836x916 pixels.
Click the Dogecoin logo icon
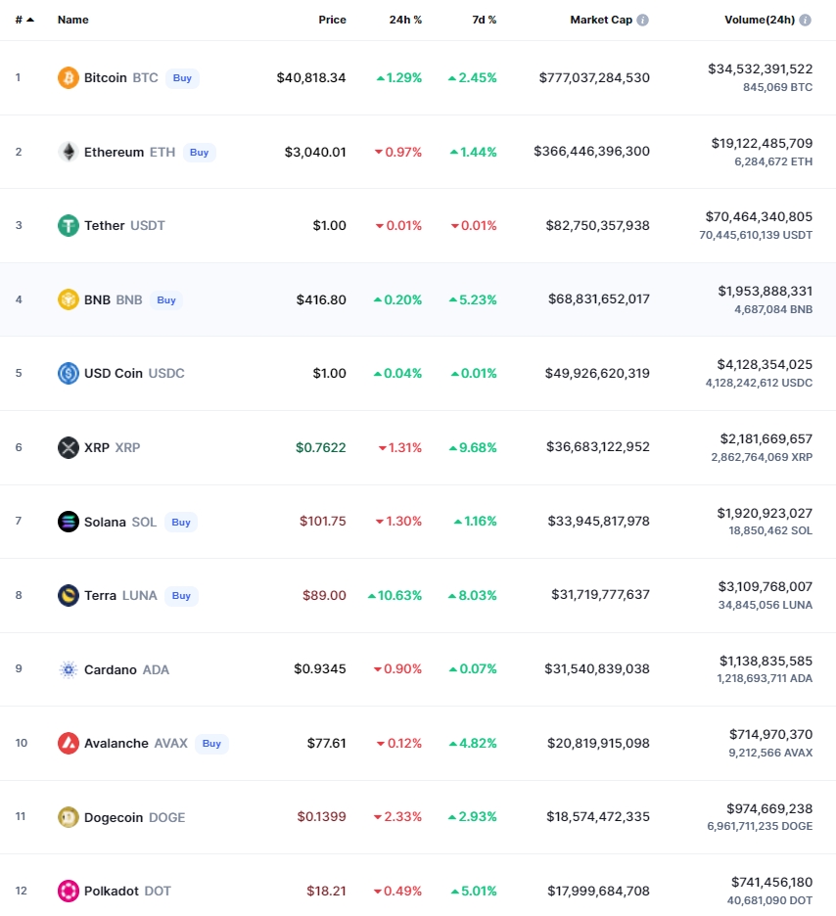pyautogui.click(x=69, y=817)
